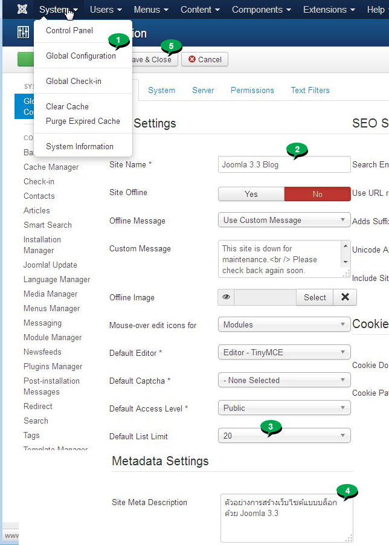Choose Global Check-in from System menu
Viewport: 389px width, 545px height.
74,82
